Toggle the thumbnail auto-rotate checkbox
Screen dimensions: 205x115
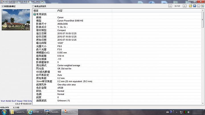(x=3, y=6)
